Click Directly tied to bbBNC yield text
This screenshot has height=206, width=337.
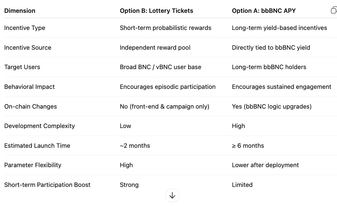[x=271, y=48]
